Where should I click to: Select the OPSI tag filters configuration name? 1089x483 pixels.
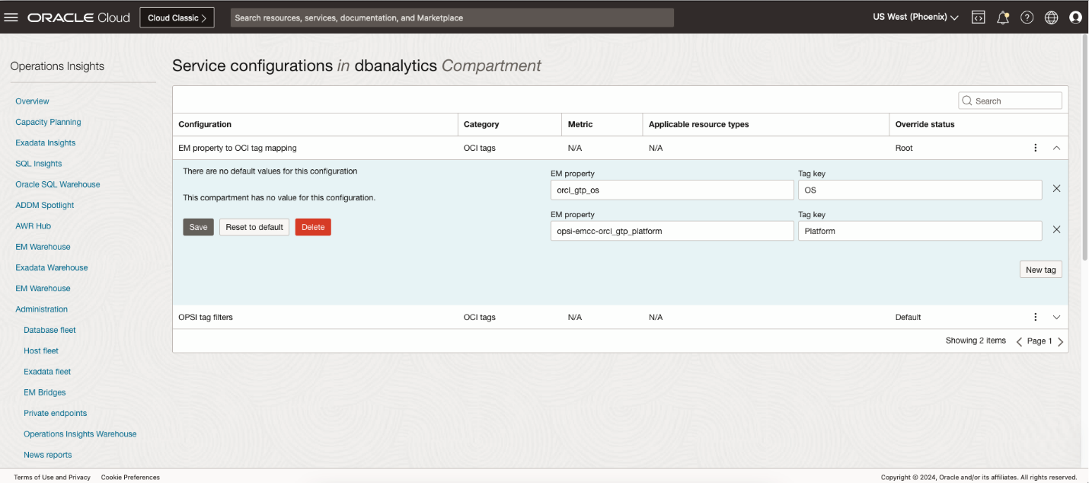[x=206, y=317]
